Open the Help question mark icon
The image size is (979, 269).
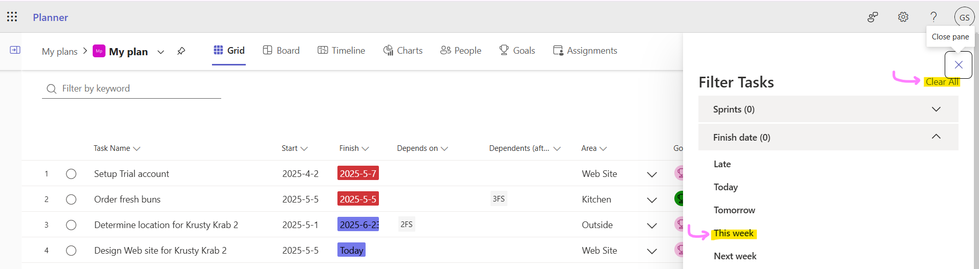[934, 17]
